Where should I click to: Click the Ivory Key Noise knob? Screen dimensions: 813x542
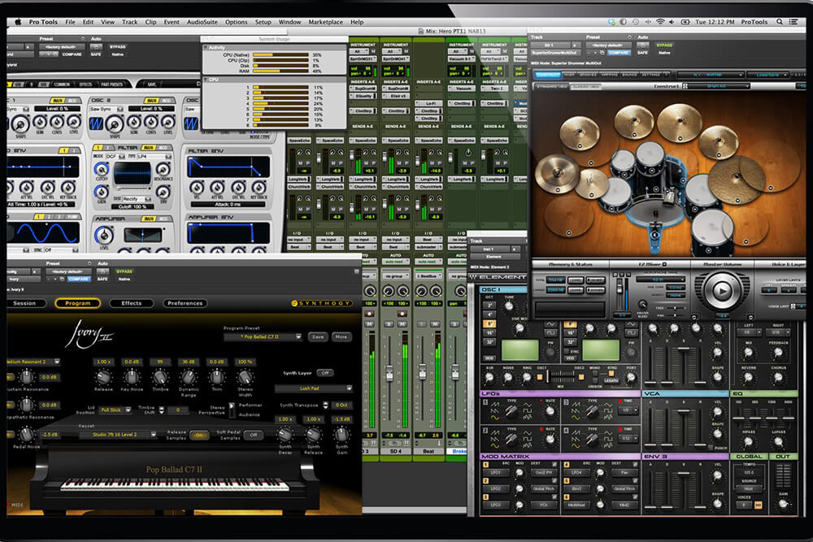click(x=132, y=377)
